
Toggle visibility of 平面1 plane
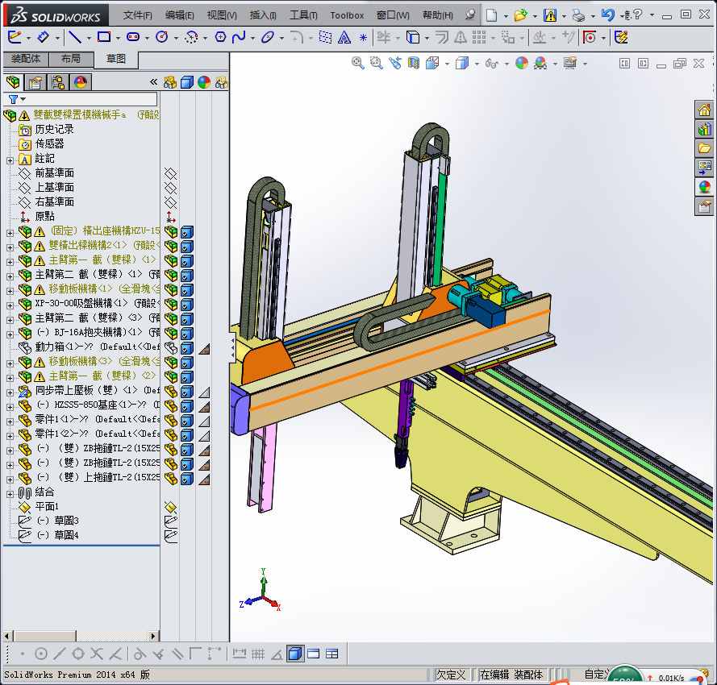pos(170,507)
